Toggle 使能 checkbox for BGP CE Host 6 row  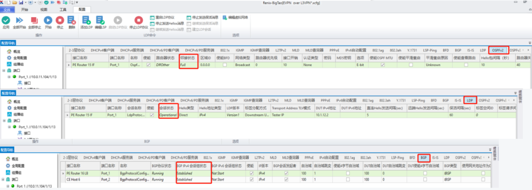(251, 179)
